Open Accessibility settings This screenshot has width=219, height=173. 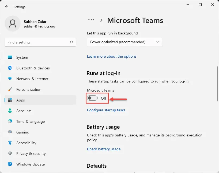click(x=40, y=143)
